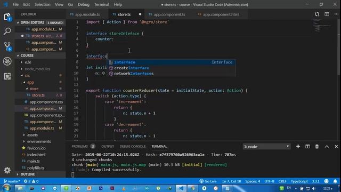Select 'createInterface' suggestion

click(171, 68)
